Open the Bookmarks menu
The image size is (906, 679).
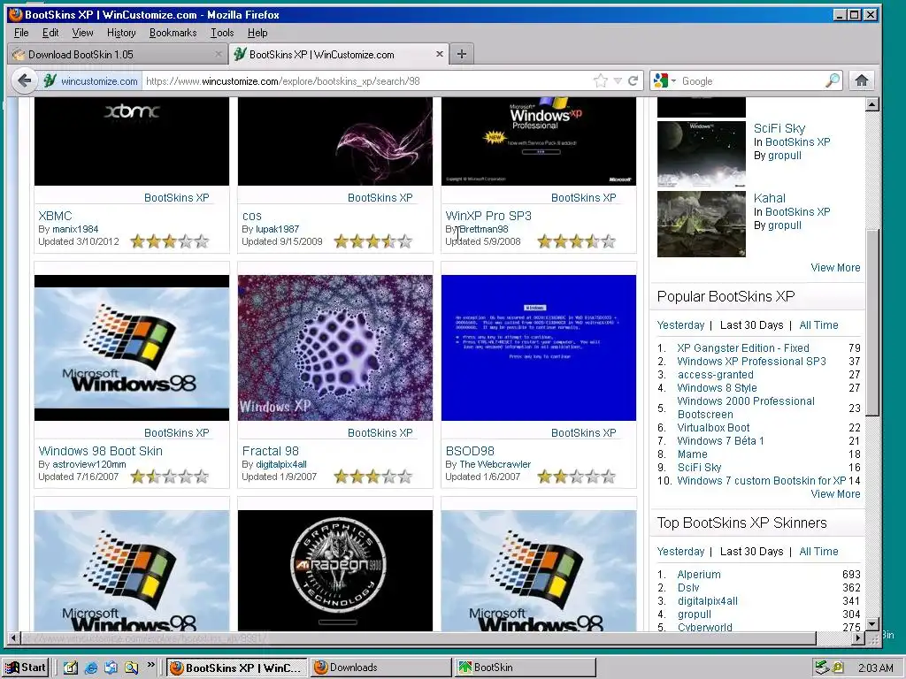coord(173,33)
